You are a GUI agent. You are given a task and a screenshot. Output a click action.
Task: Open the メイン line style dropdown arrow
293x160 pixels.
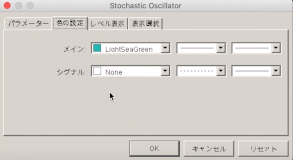(x=221, y=48)
